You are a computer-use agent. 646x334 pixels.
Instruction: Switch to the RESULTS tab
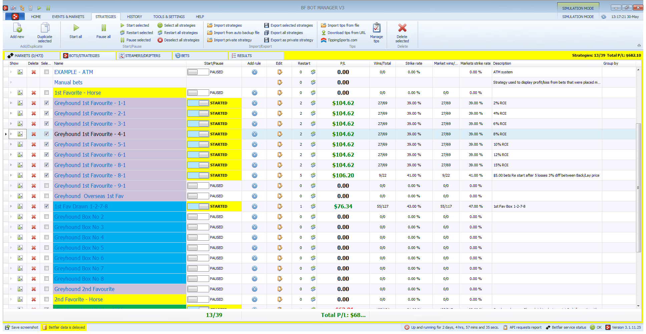click(x=256, y=56)
